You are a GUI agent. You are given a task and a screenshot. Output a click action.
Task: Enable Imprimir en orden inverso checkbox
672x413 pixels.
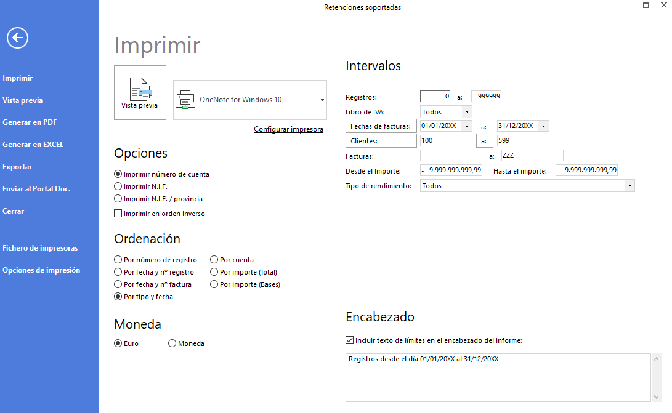(x=118, y=214)
